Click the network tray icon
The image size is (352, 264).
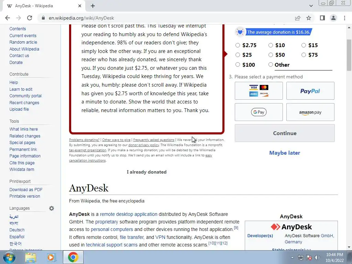[300, 257]
